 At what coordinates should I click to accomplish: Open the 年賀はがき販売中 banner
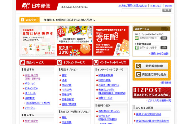38,41
